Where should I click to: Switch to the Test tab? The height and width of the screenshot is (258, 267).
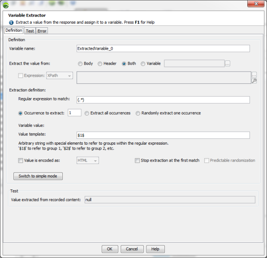[30, 31]
